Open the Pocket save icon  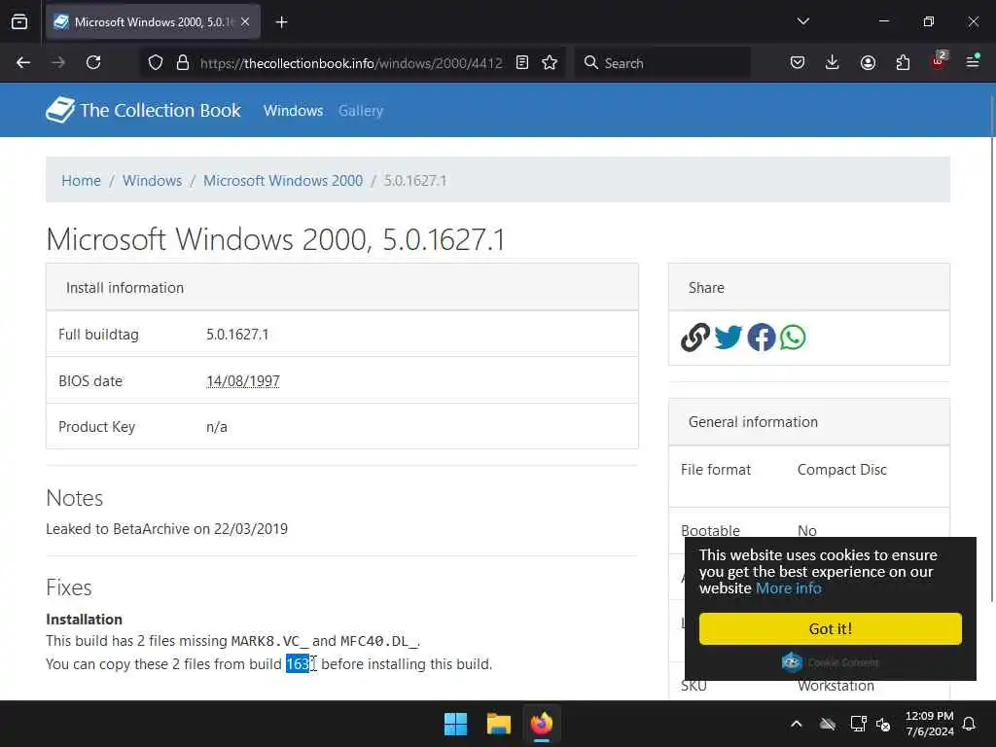click(798, 62)
